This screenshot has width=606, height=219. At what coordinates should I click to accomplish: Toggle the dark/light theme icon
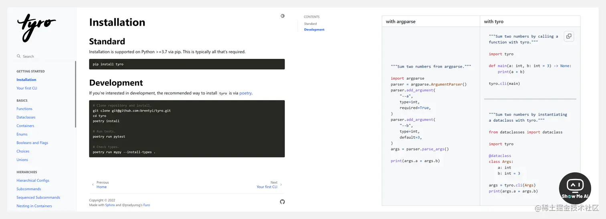coord(283,16)
